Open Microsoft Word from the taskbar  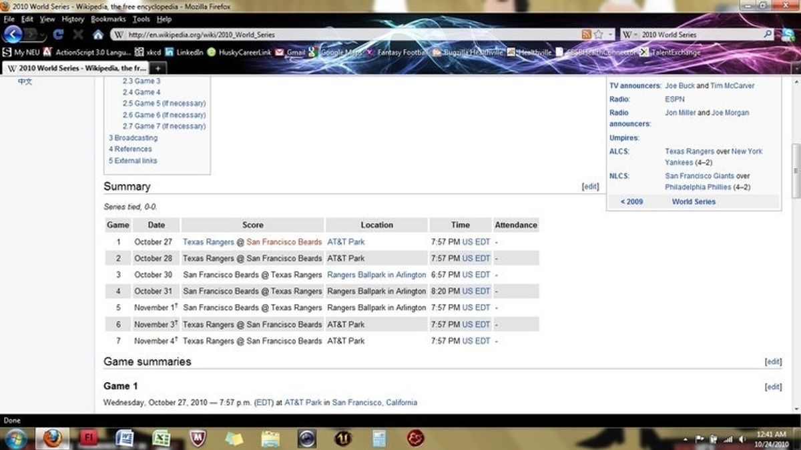124,438
